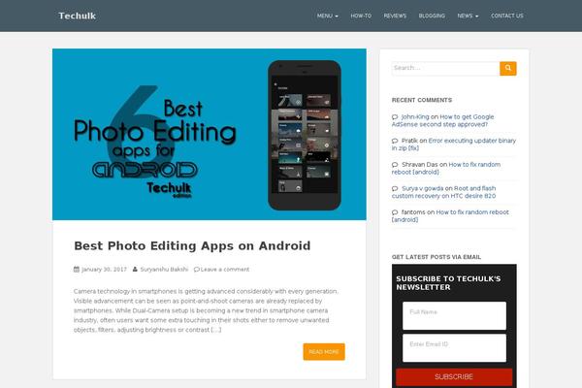582x388 pixels.
Task: Click the comment bubble icon in post meta
Action: point(197,270)
